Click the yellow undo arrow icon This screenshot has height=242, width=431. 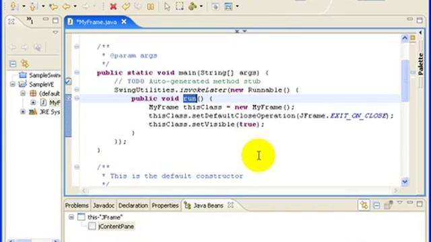[126, 6]
